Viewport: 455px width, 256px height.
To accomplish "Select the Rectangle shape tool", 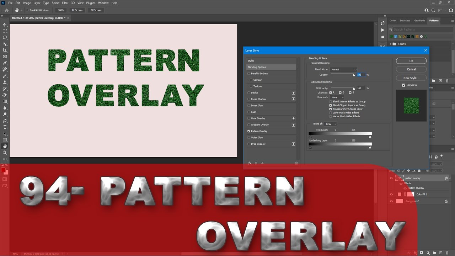I will tap(5, 140).
